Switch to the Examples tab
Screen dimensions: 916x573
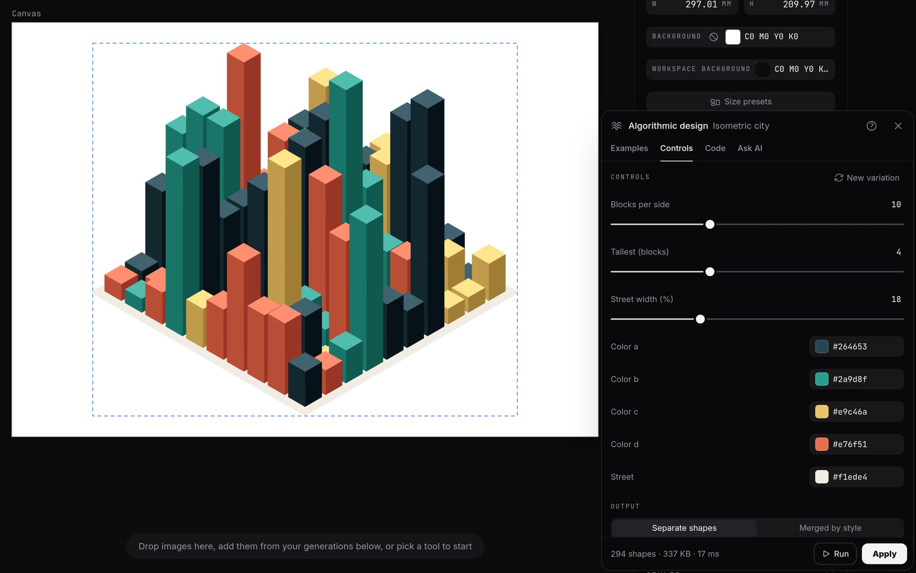pos(629,148)
